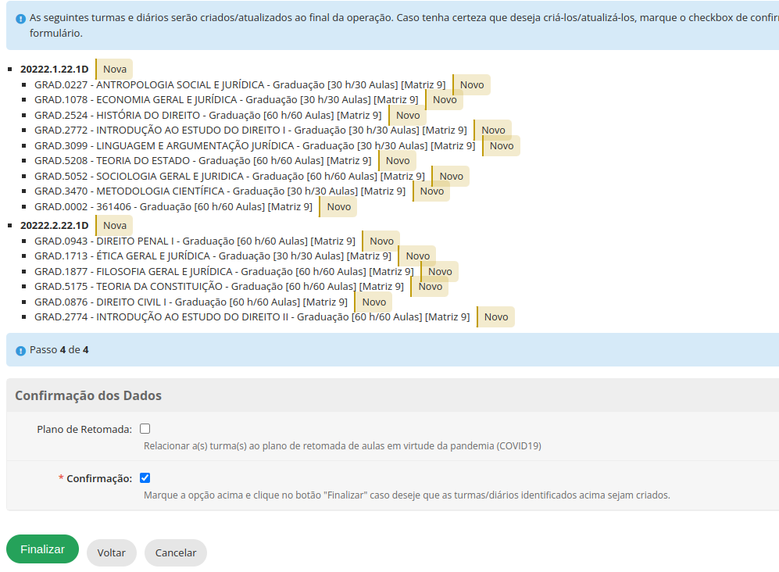Click the Cancelar button
The width and height of the screenshot is (779, 572).
tap(176, 552)
